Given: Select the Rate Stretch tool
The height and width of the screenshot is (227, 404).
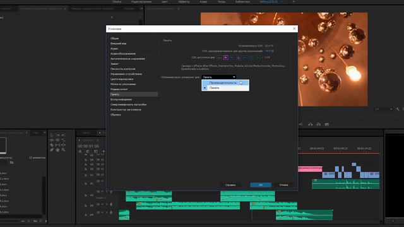Looking at the screenshot, I should coord(63,140).
